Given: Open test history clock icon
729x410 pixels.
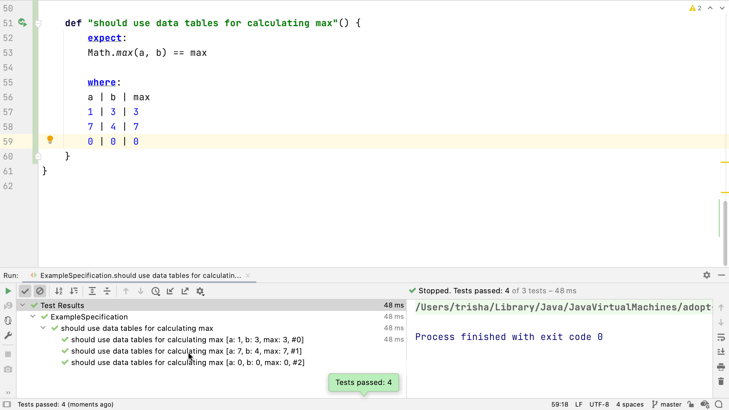Looking at the screenshot, I should point(155,291).
